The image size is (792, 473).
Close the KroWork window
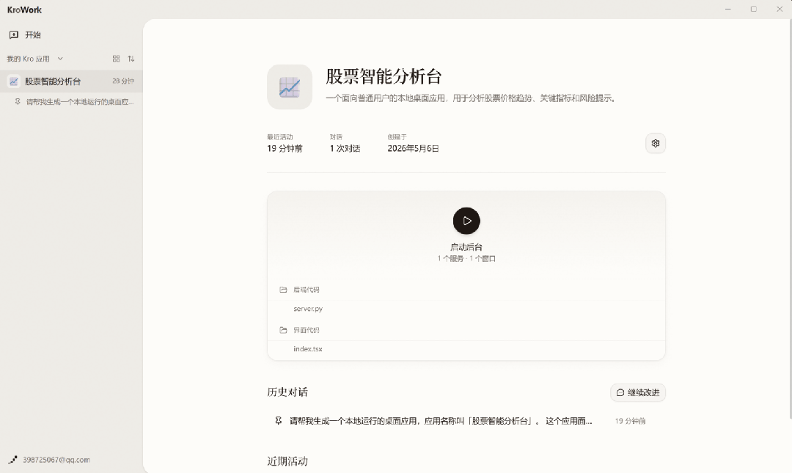pyautogui.click(x=780, y=9)
